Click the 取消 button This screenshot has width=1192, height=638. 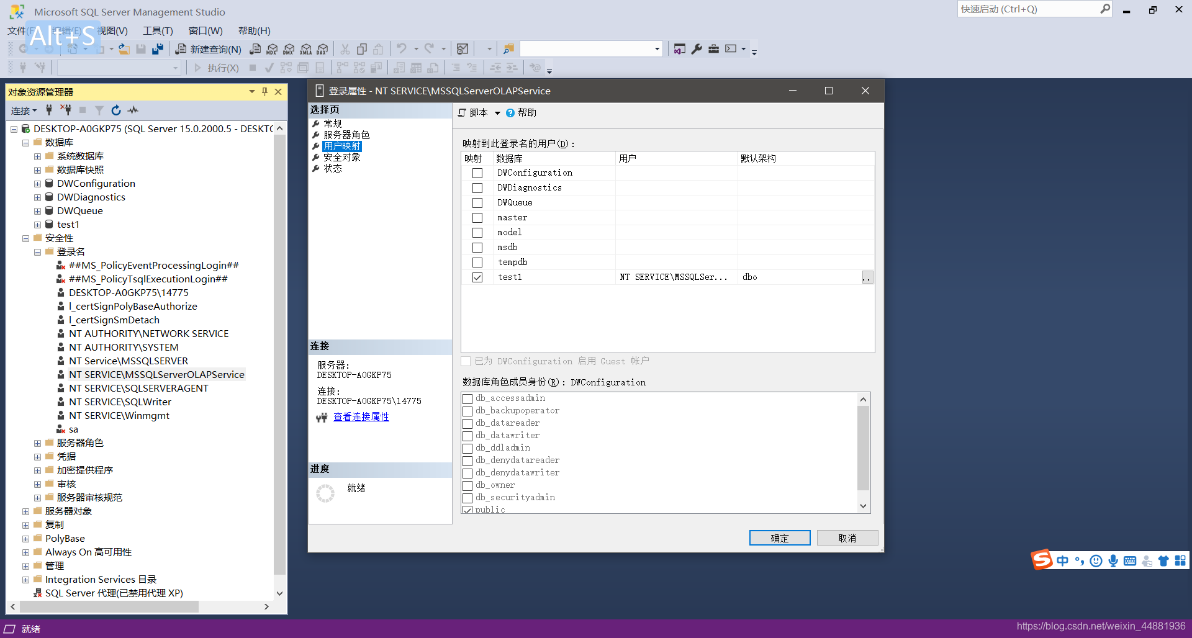pyautogui.click(x=847, y=538)
